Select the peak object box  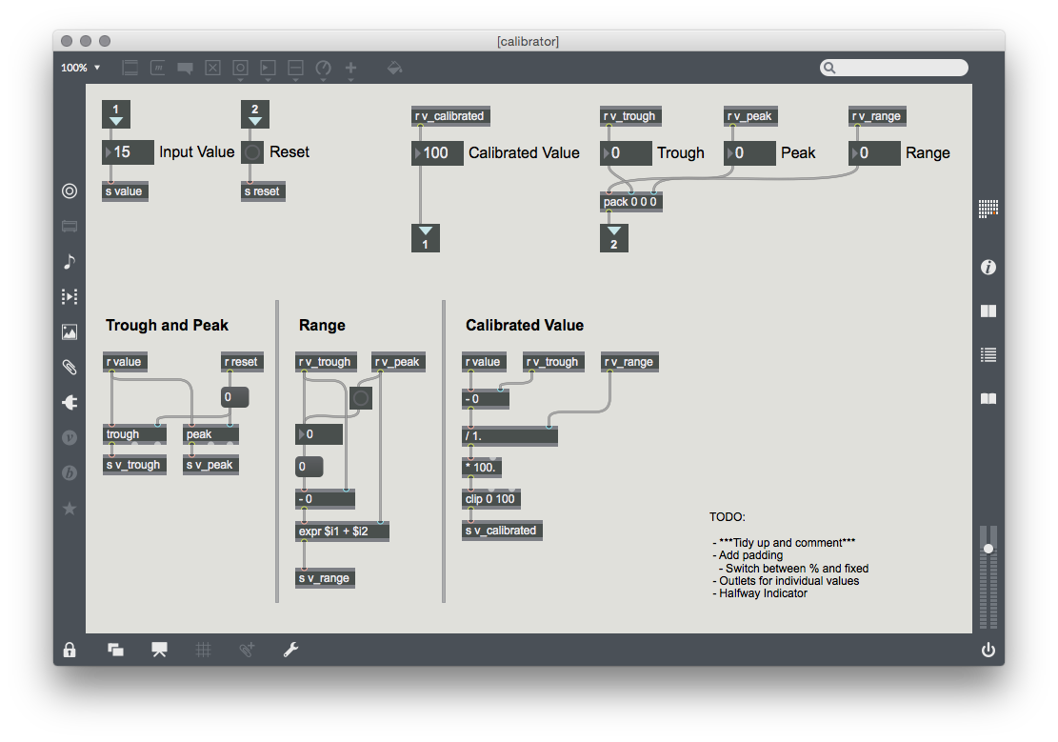click(x=210, y=434)
